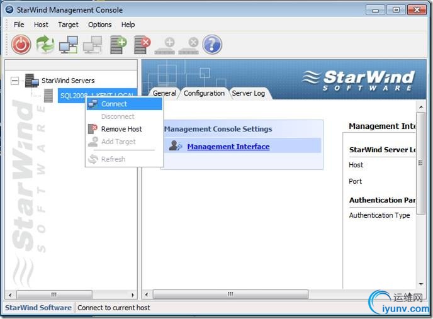
Task: Click the Connect context menu icon
Action: pos(93,104)
